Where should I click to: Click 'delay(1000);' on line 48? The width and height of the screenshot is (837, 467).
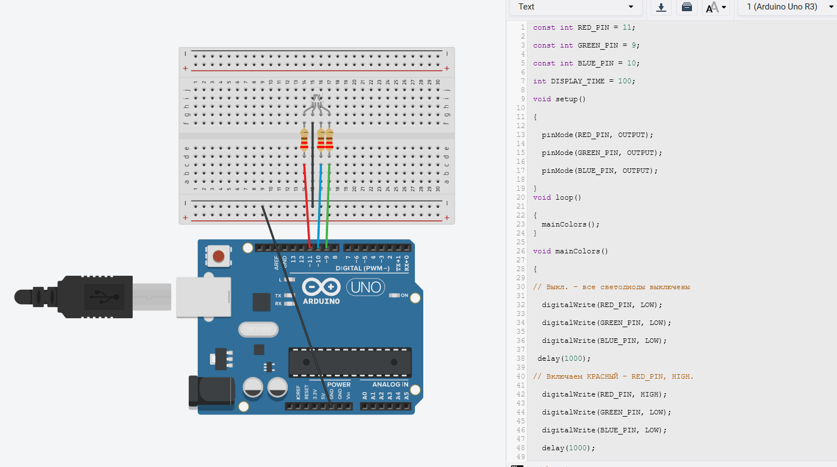568,448
